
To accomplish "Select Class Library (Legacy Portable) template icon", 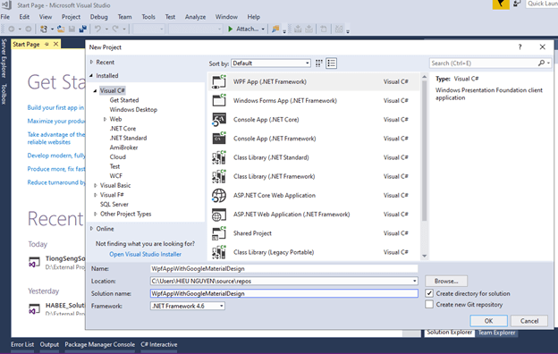I will click(x=219, y=252).
